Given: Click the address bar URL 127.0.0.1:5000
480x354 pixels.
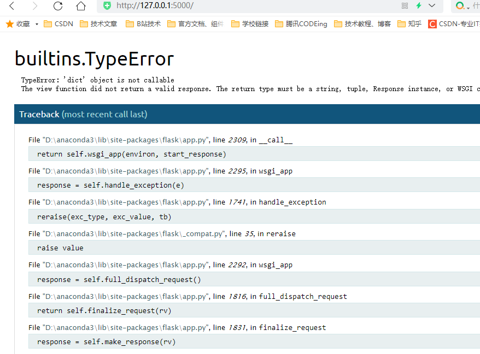Looking at the screenshot, I should [x=155, y=5].
